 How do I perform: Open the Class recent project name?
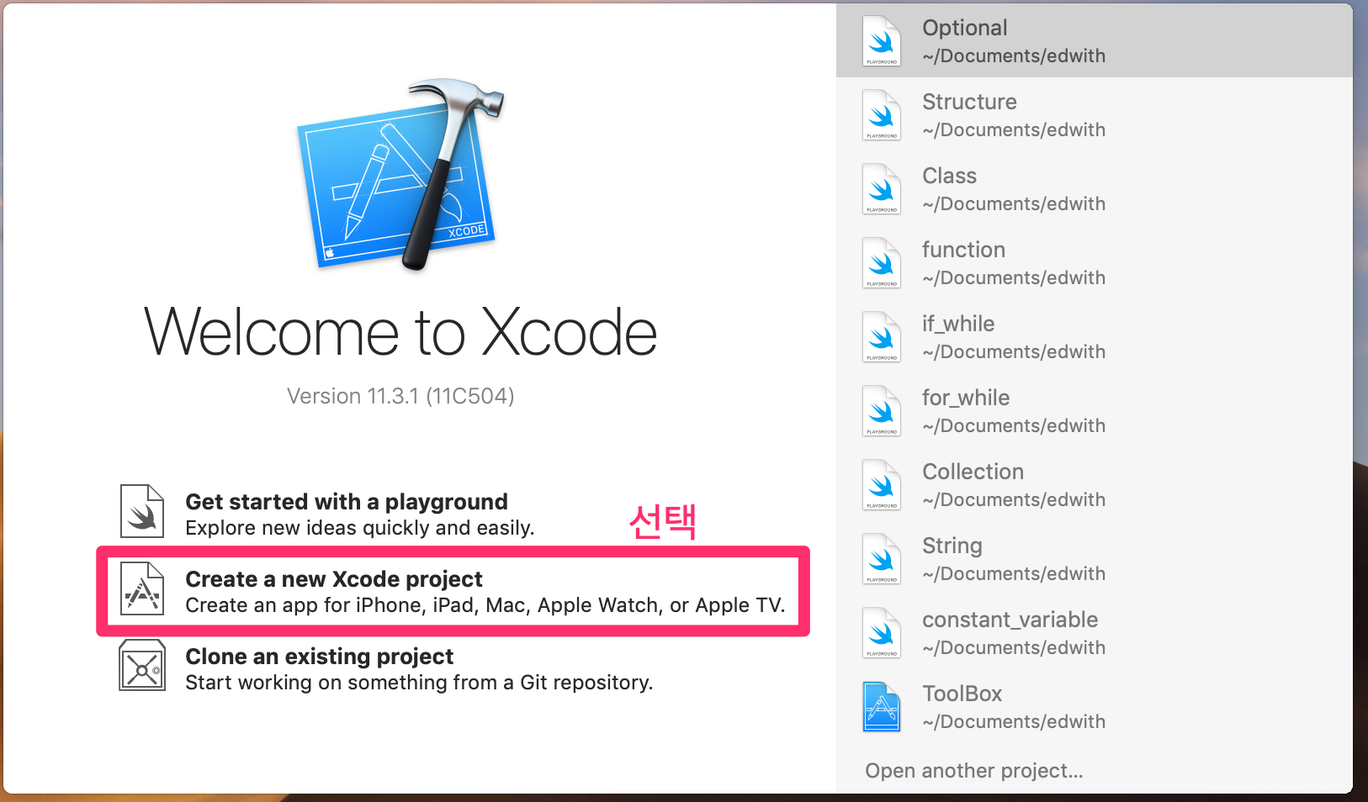(x=949, y=176)
